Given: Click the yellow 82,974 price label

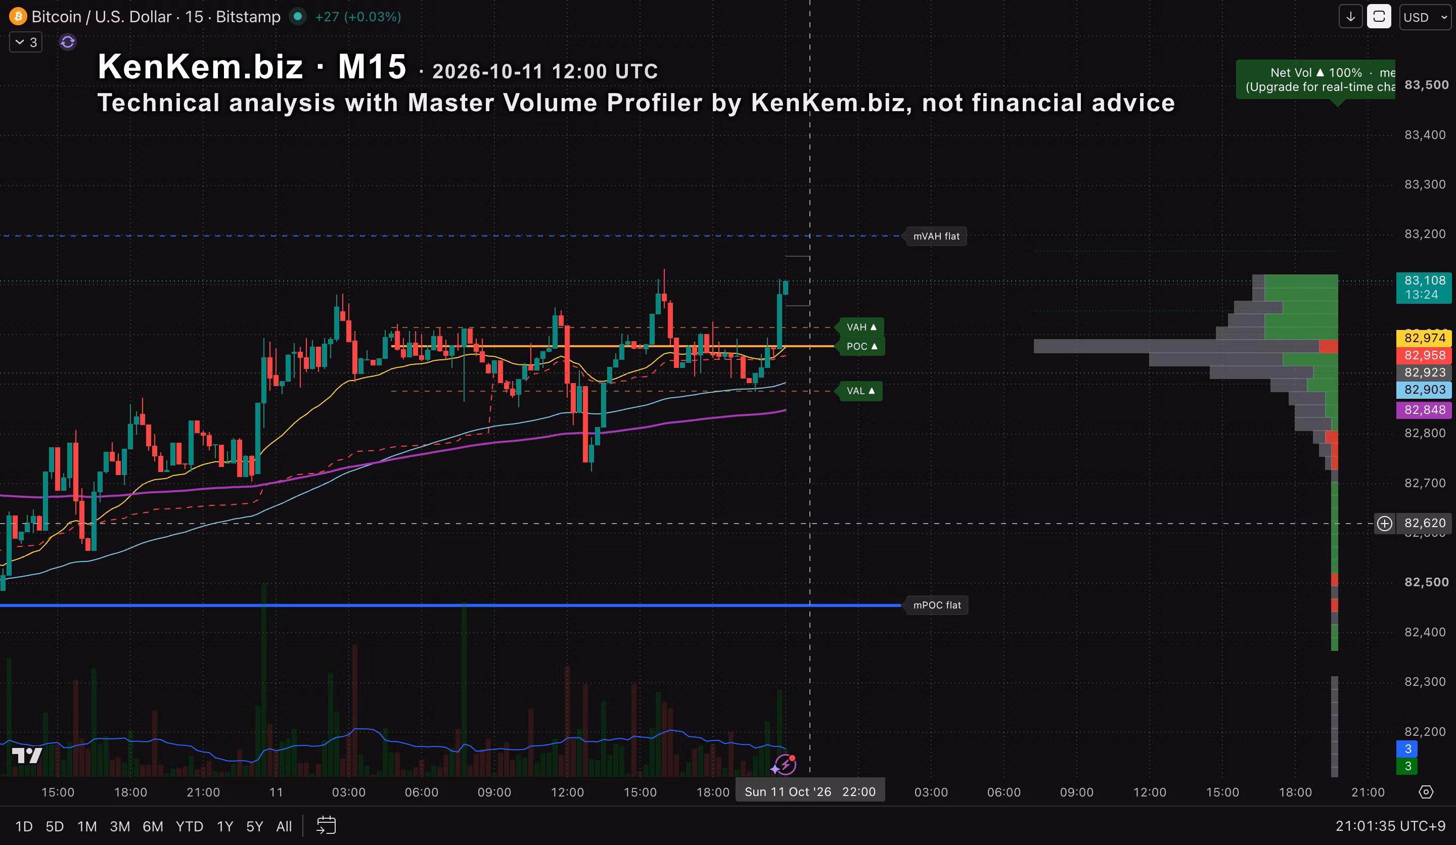Looking at the screenshot, I should 1425,338.
